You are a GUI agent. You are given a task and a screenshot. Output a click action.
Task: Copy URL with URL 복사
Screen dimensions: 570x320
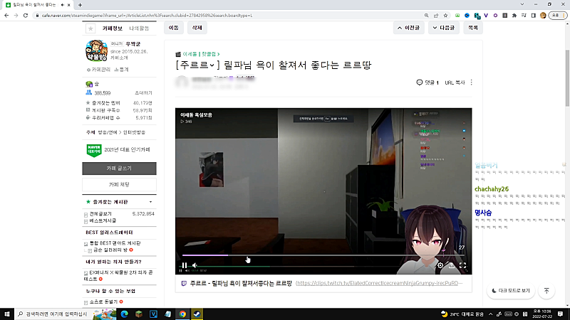(455, 82)
